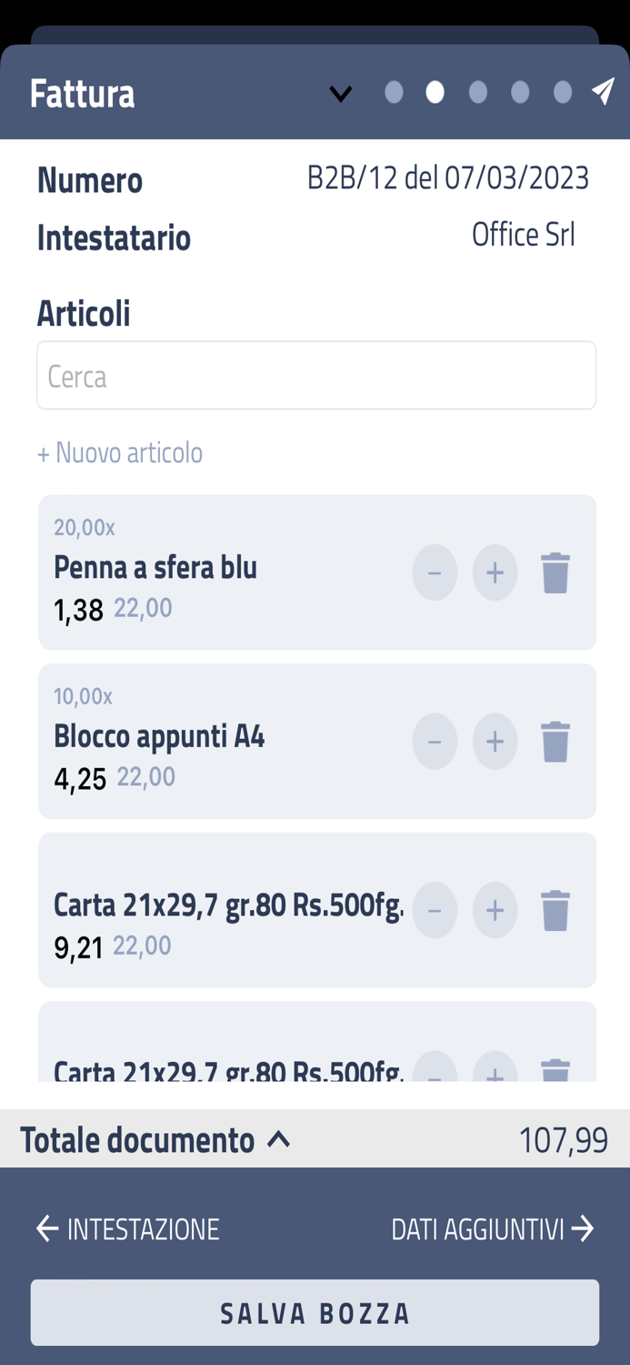Increase quantity of Carta 21x29,7 gr.80
Viewport: 630px width, 1365px height.
pos(495,909)
